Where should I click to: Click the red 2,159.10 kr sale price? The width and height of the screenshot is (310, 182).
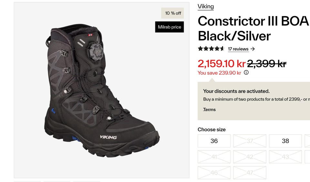pos(222,64)
